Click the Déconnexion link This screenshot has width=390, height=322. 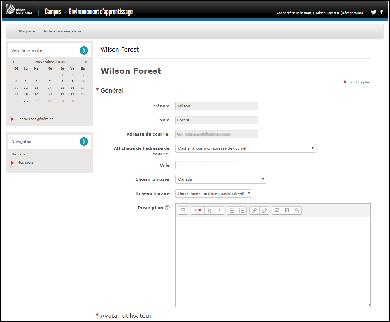pyautogui.click(x=352, y=13)
